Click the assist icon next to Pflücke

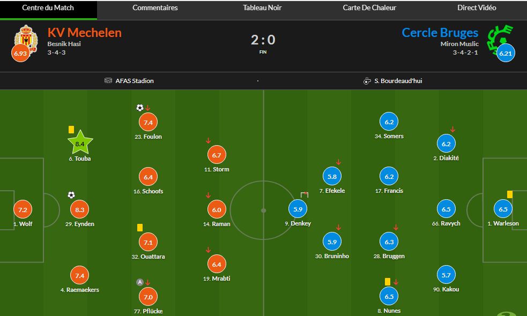point(140,282)
